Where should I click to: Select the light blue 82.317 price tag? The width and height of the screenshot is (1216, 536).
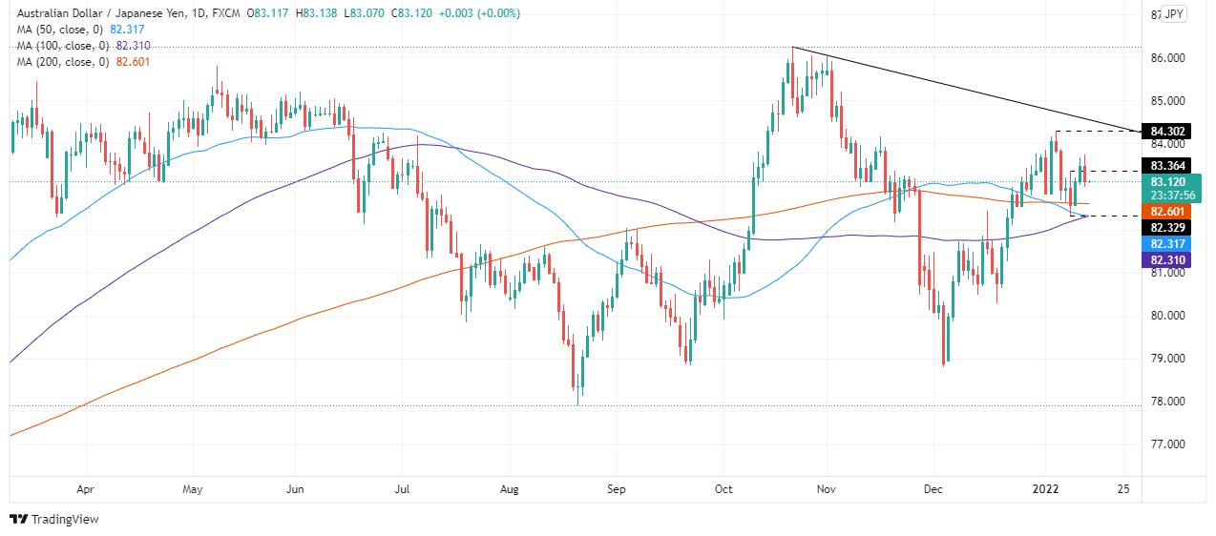[x=1168, y=244]
